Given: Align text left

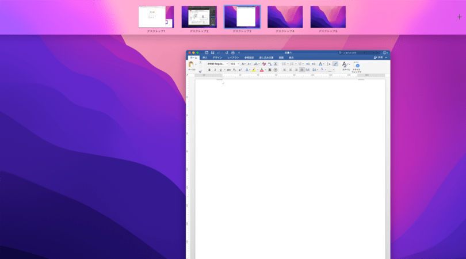Looking at the screenshot, I should pos(285,70).
